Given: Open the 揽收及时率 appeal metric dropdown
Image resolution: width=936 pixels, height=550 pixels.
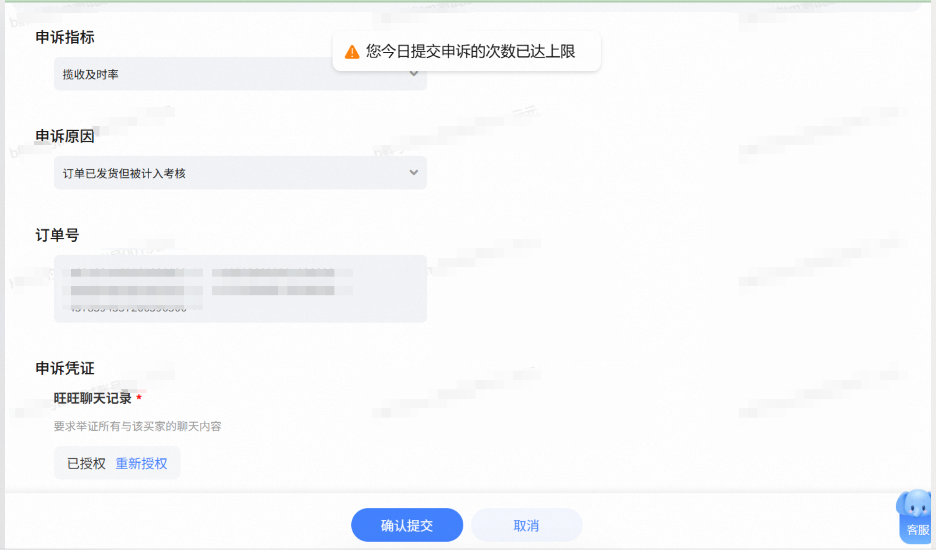Looking at the screenshot, I should pyautogui.click(x=240, y=74).
